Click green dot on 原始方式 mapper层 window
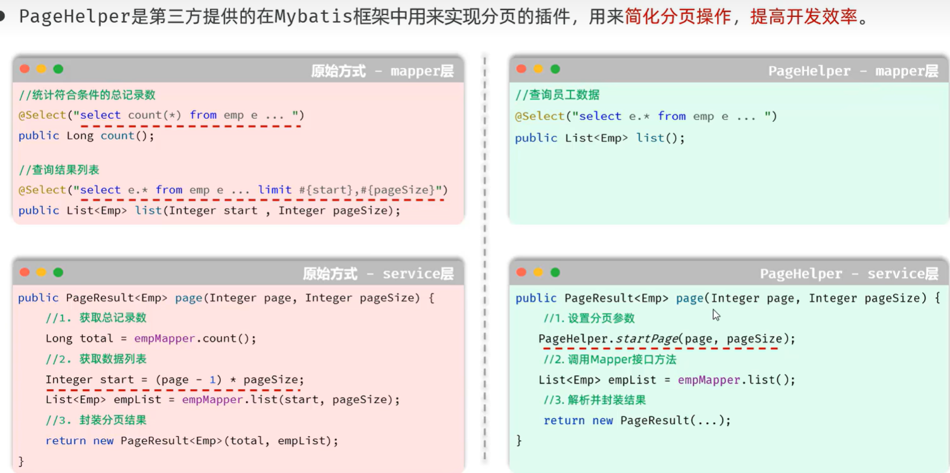The width and height of the screenshot is (950, 473). coord(58,69)
